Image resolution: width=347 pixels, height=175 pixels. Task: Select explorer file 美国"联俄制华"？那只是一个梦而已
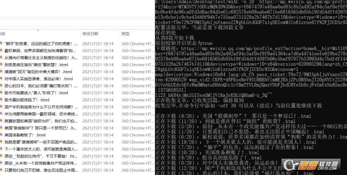pos(41,128)
